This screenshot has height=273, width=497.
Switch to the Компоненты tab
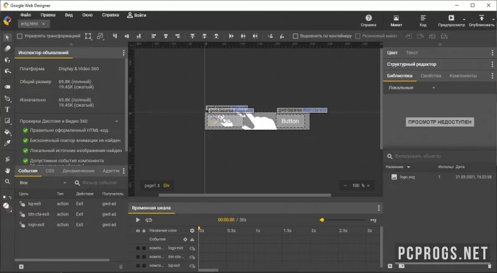[x=463, y=76]
